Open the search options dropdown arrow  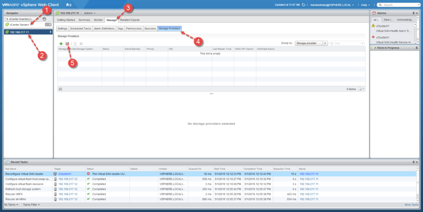tap(419, 5)
